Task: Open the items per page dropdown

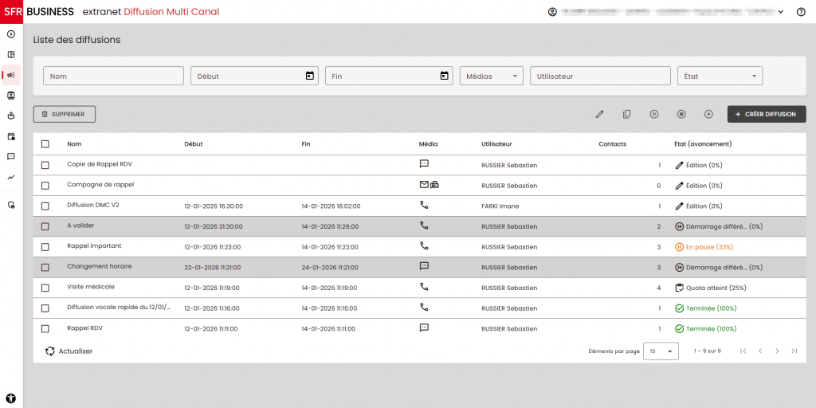Action: coord(661,351)
